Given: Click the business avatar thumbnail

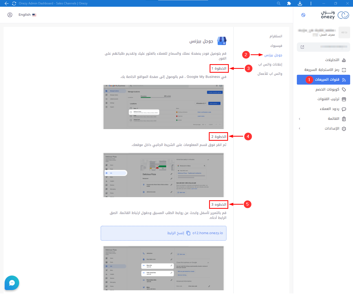Looking at the screenshot, I should (344, 32).
